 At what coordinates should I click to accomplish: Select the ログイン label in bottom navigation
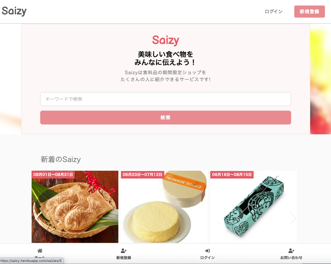pos(208,258)
